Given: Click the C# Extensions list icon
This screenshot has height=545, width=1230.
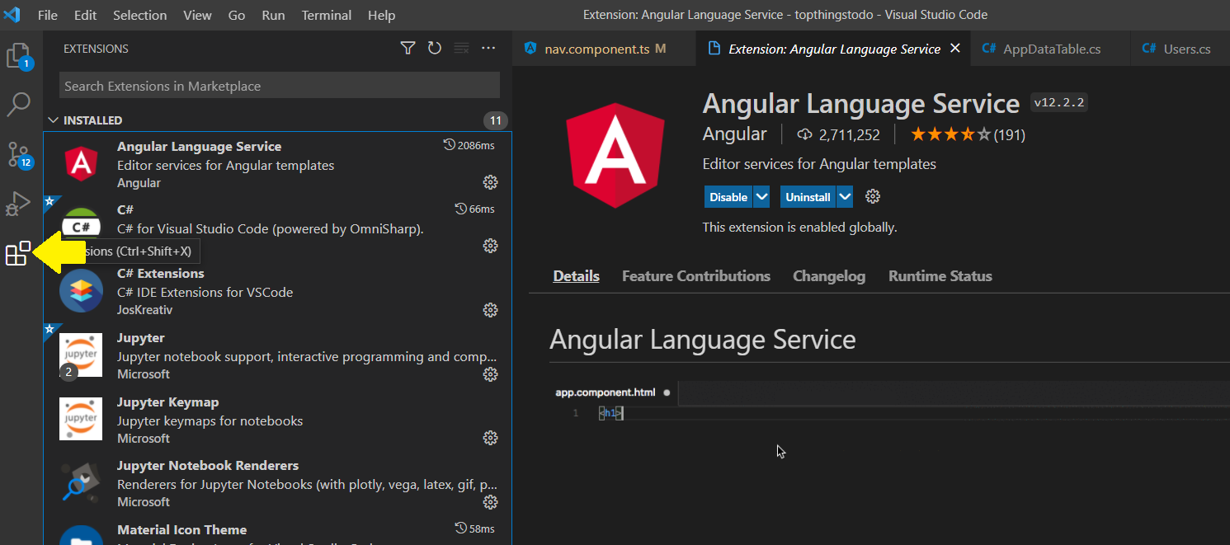Looking at the screenshot, I should (81, 290).
